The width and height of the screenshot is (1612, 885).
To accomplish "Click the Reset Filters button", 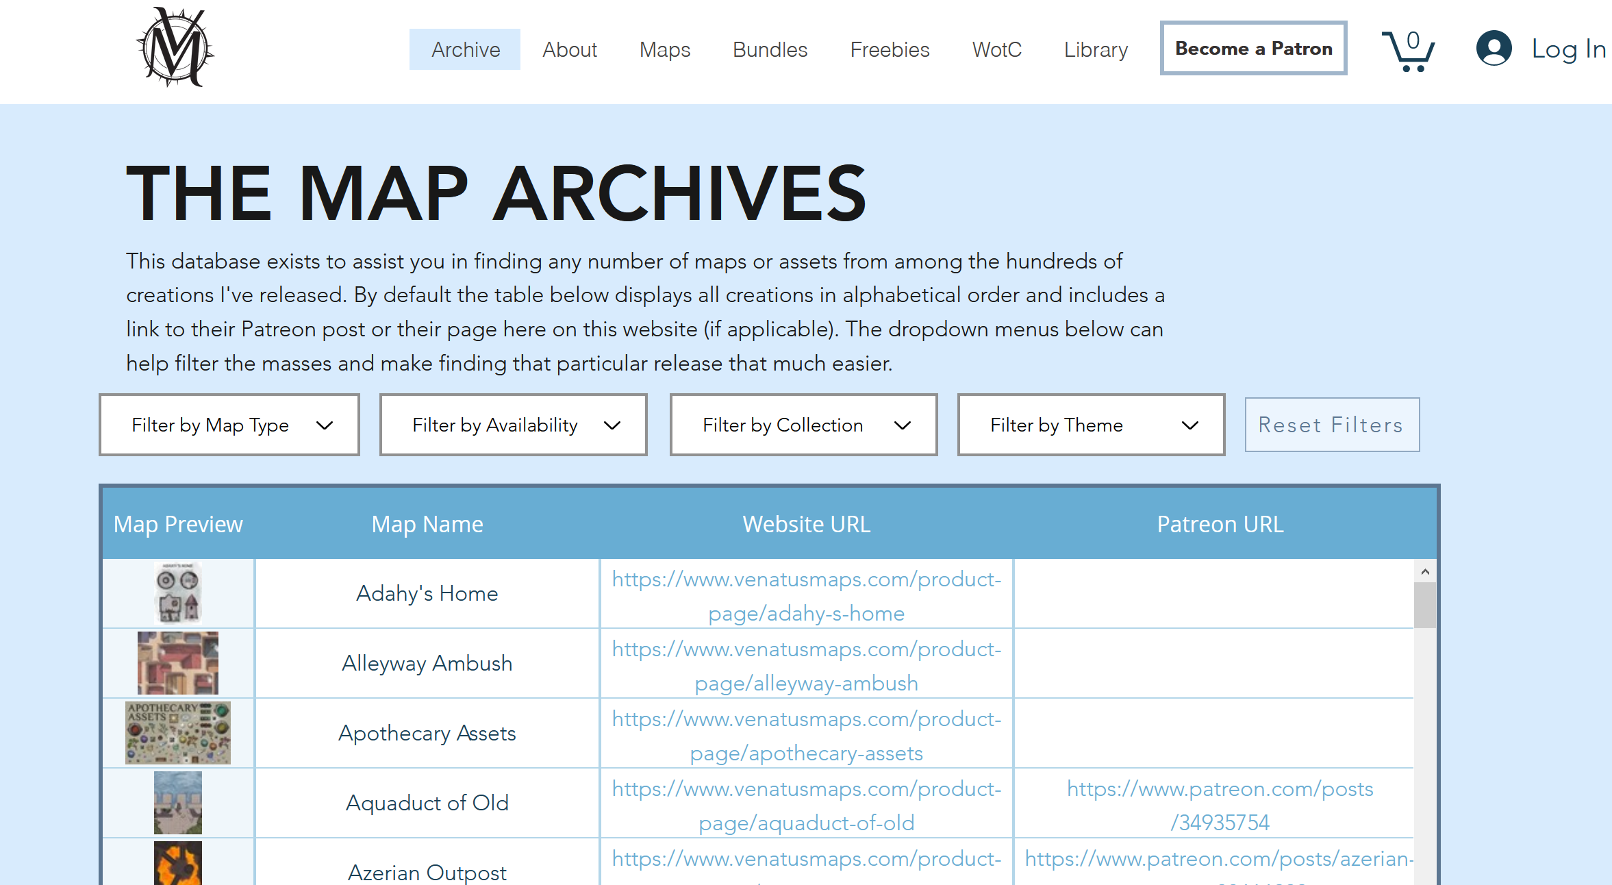I will coord(1332,425).
